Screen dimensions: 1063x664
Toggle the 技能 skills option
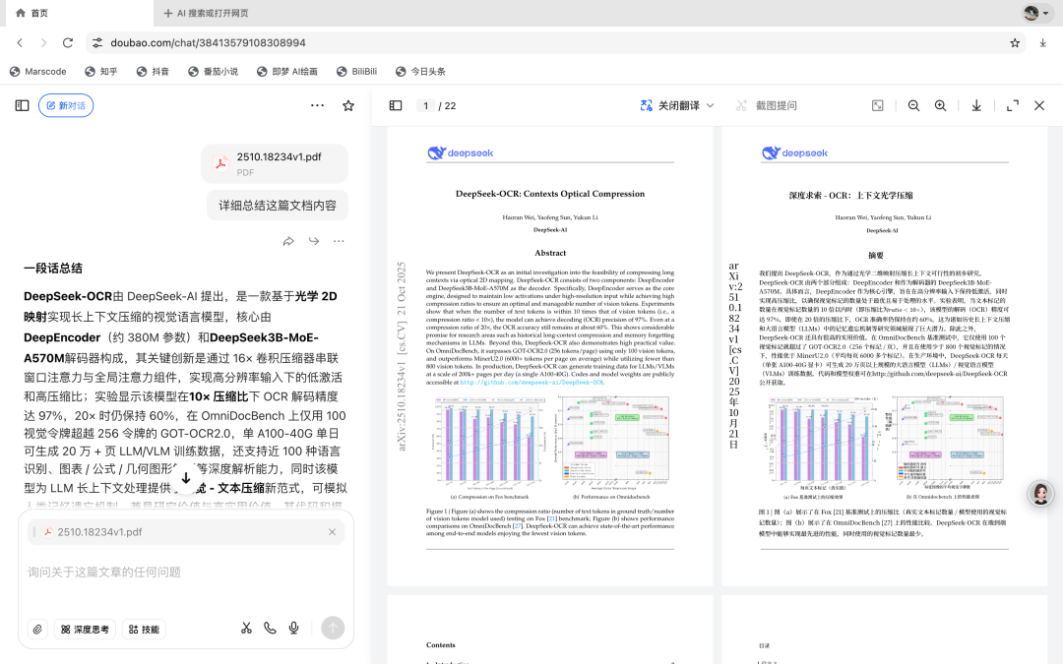click(x=144, y=629)
